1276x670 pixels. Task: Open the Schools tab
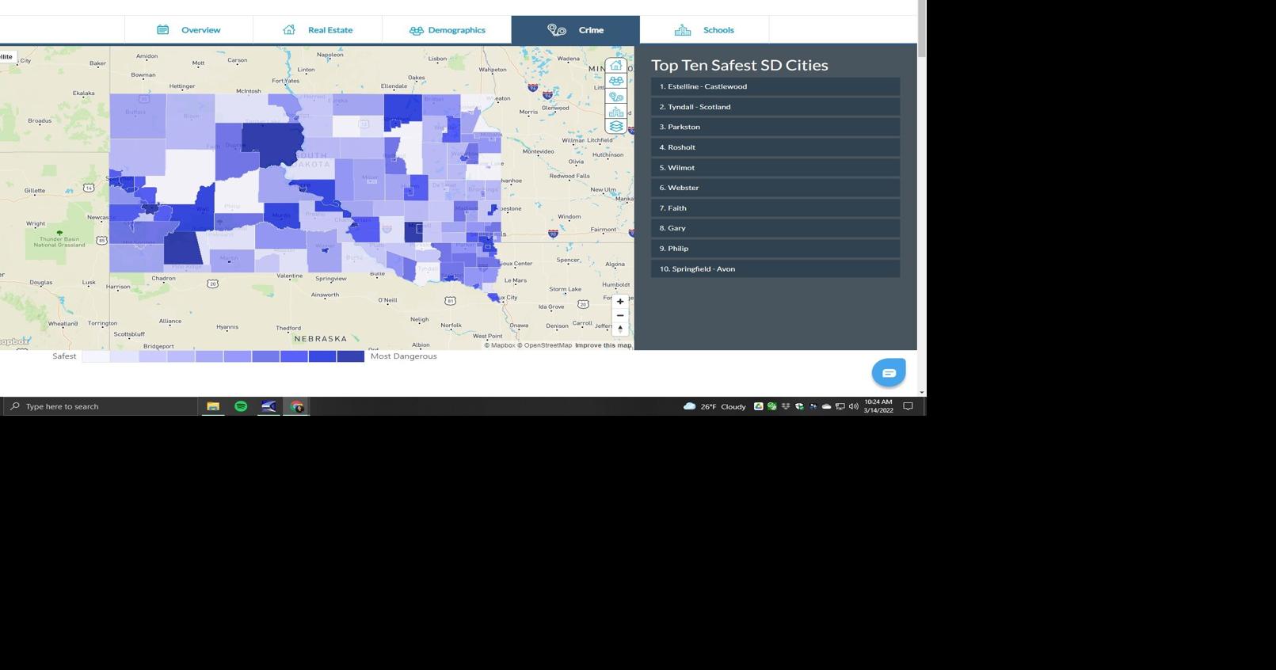click(x=704, y=30)
